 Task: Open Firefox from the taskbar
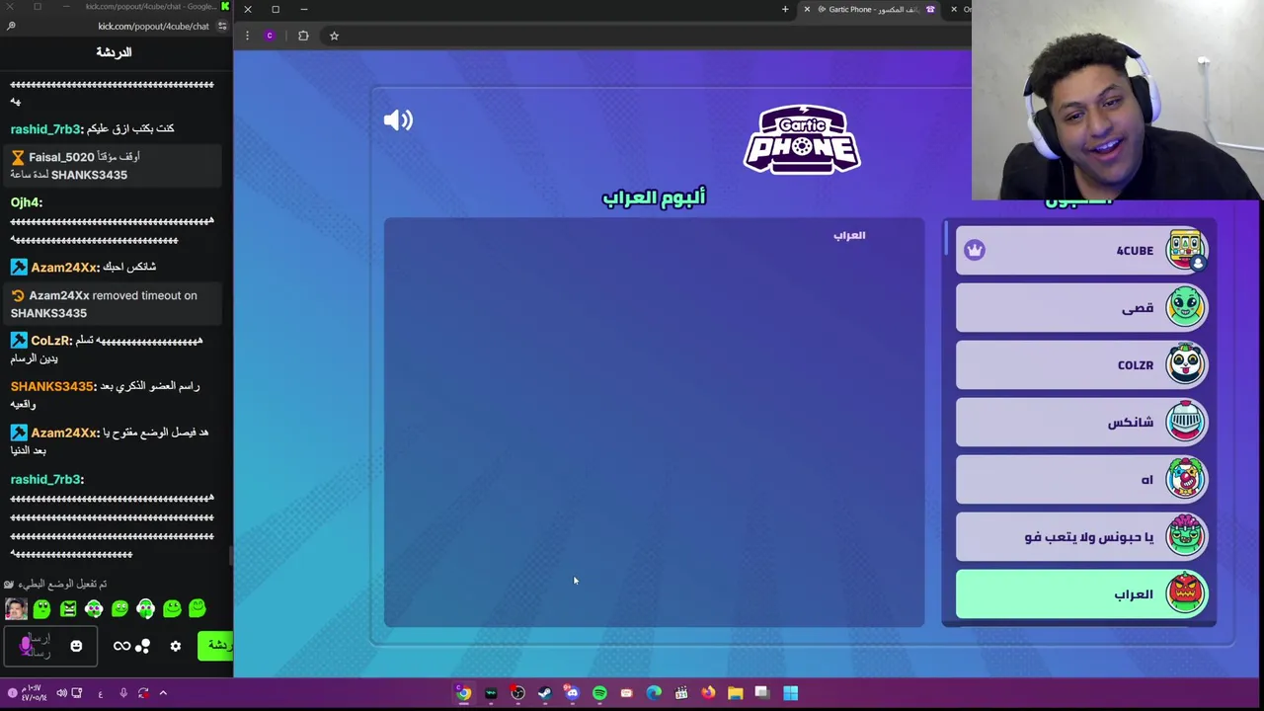tap(708, 693)
